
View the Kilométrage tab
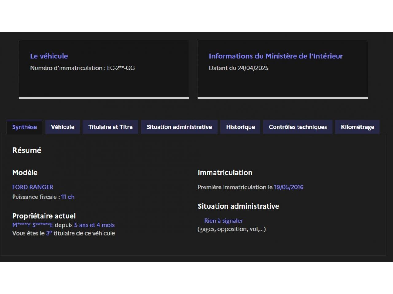point(357,127)
